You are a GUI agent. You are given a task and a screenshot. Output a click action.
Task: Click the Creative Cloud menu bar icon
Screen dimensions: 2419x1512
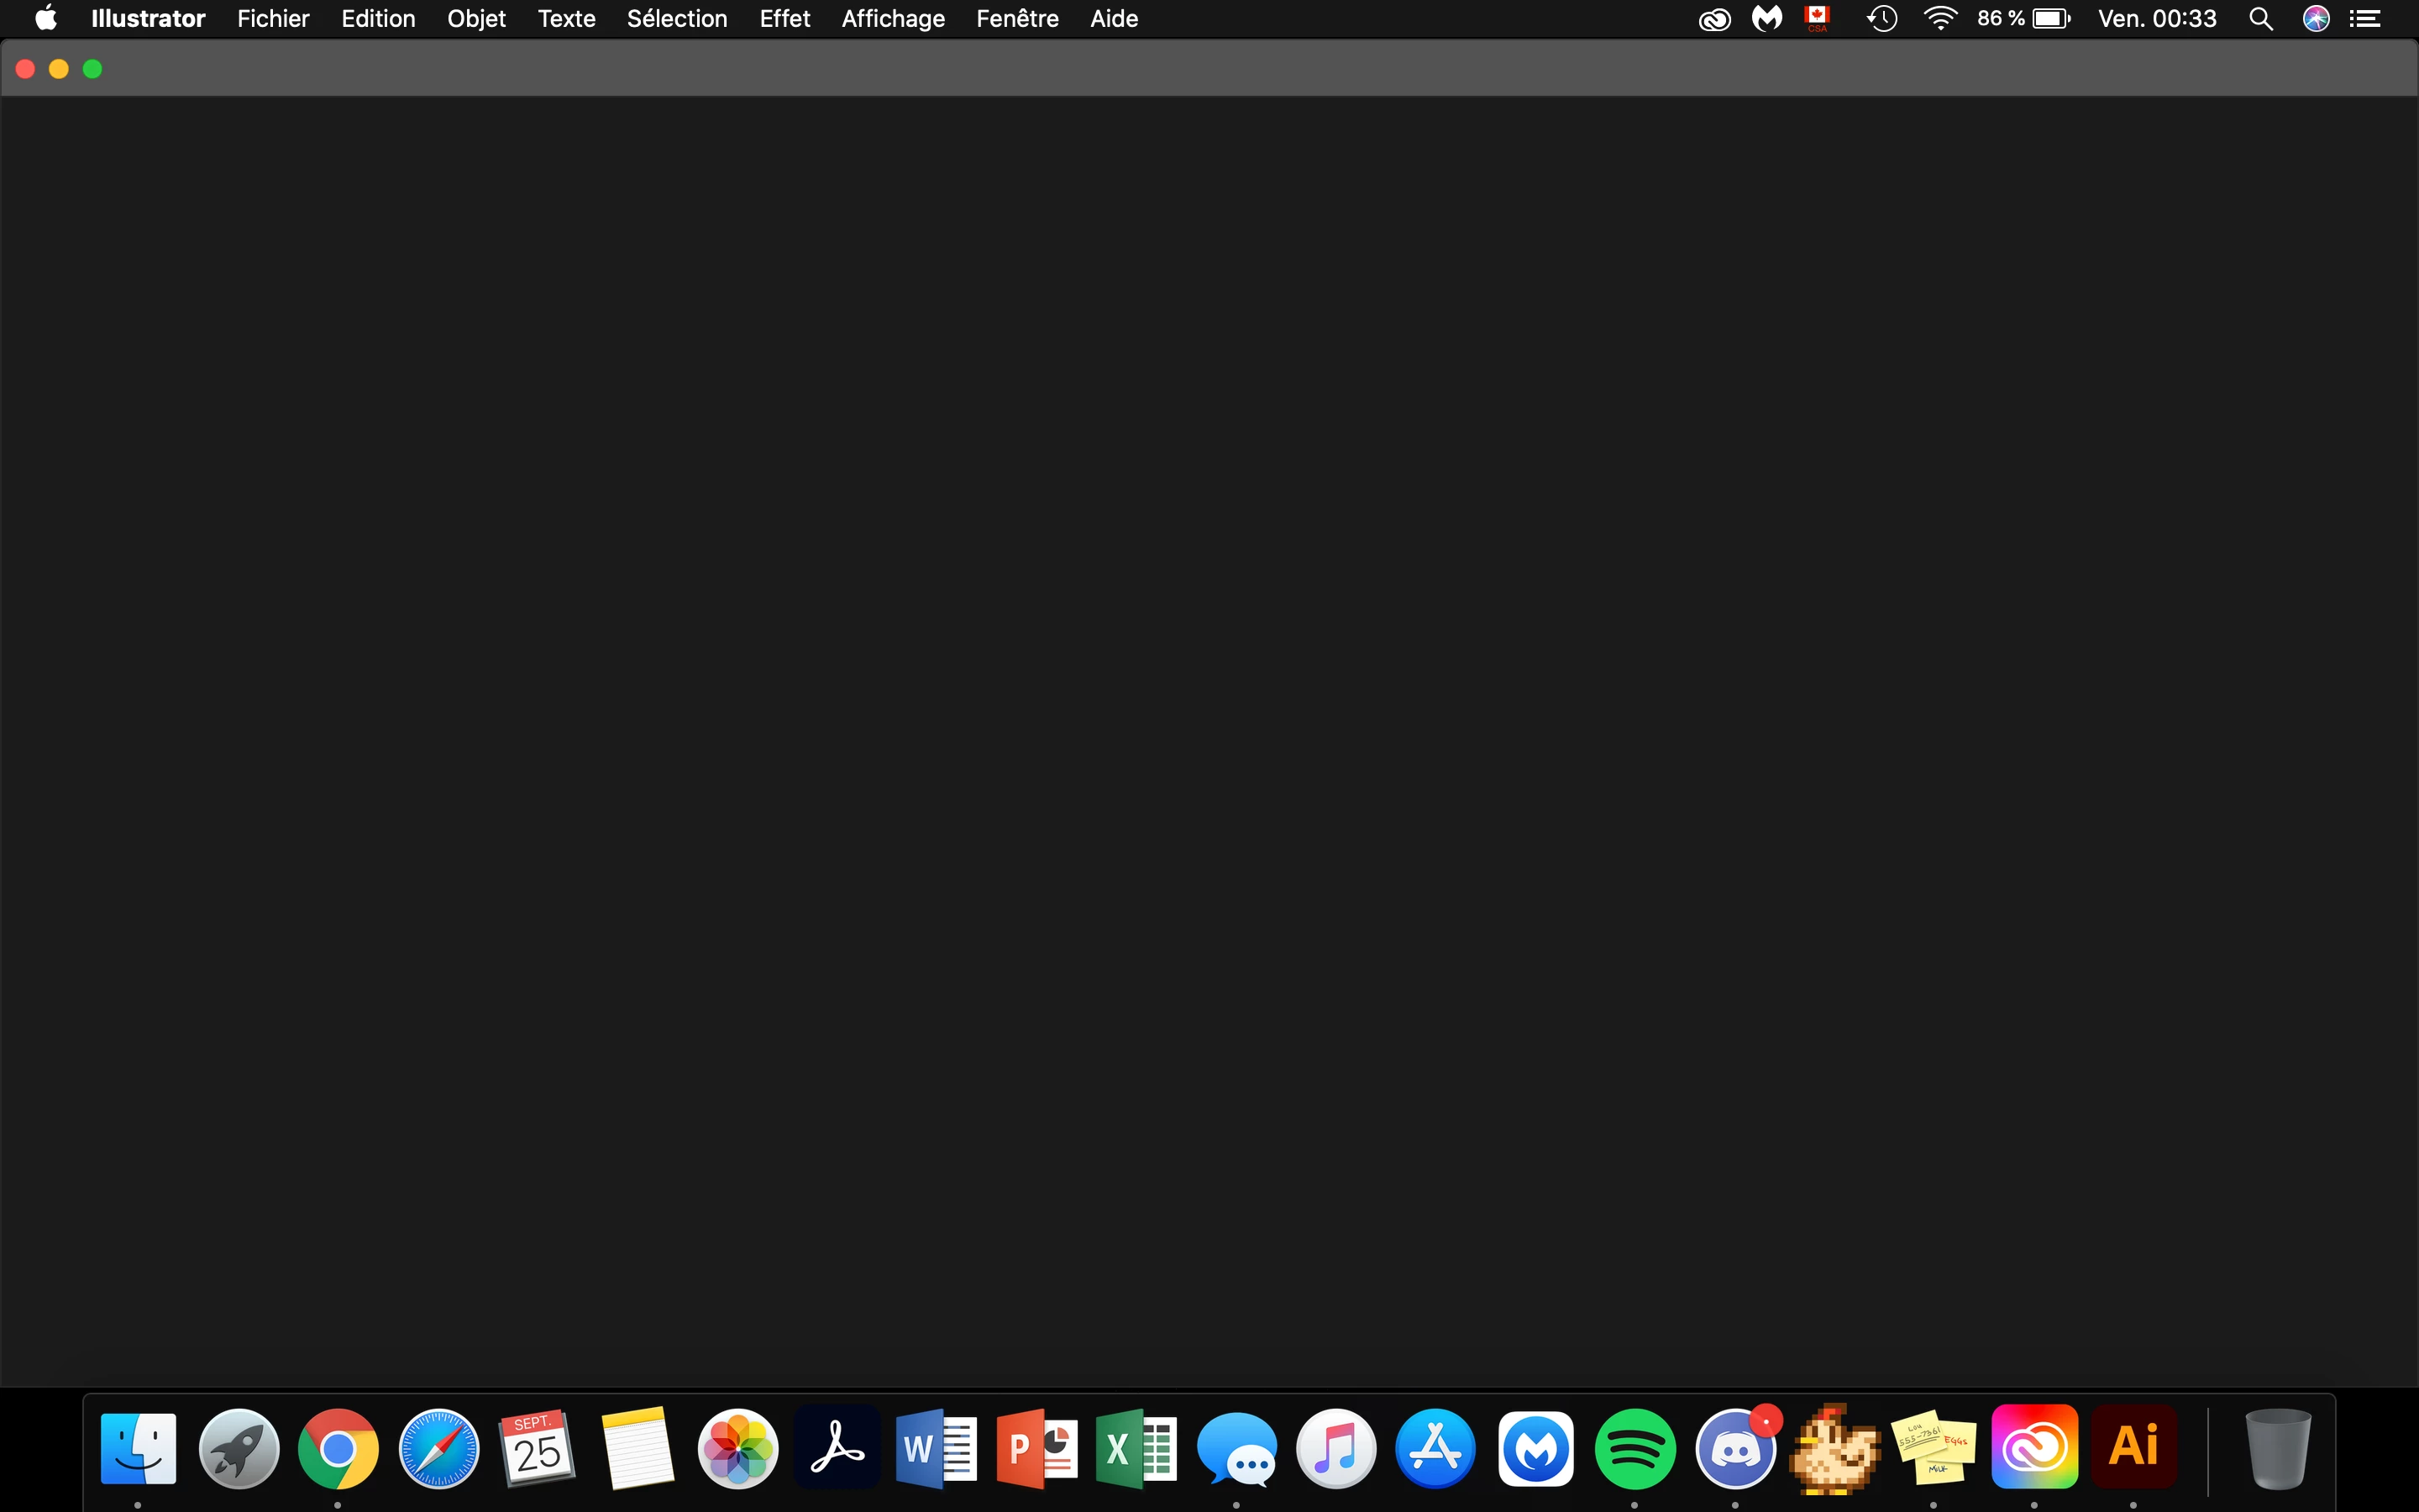[1714, 19]
